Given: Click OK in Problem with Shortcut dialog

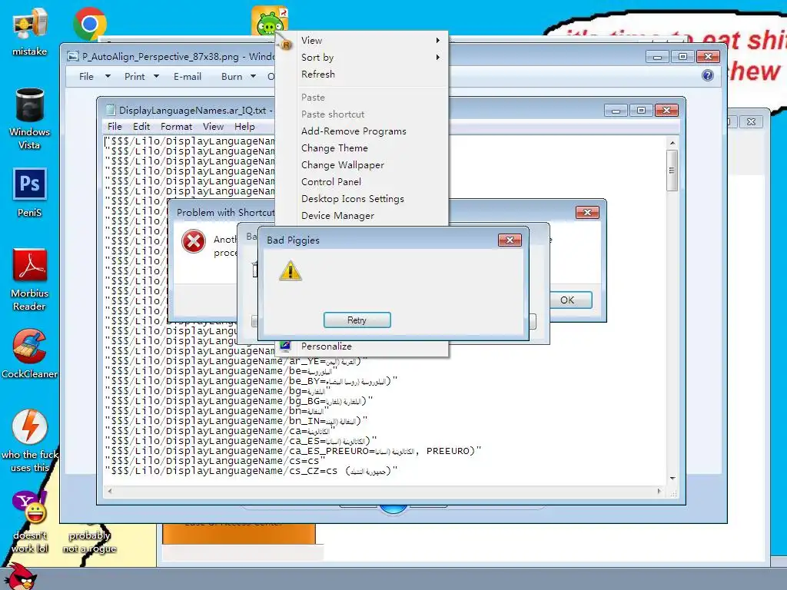Looking at the screenshot, I should click(x=571, y=300).
